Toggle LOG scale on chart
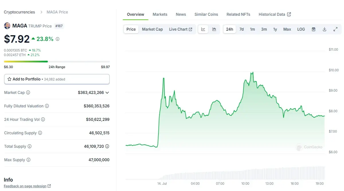The image size is (344, 191). pos(301,29)
